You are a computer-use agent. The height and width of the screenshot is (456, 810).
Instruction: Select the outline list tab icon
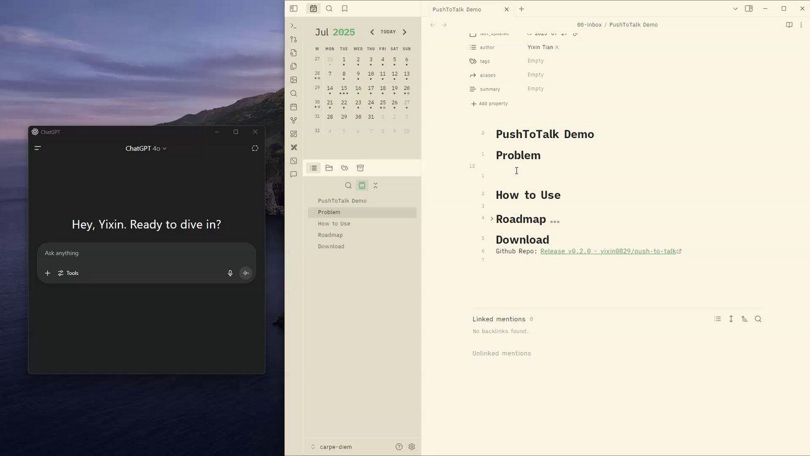click(x=313, y=168)
